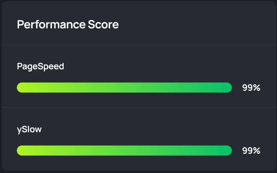Screen dimensions: 277x173
Task: Click the middle of the PageSpeed bar
Action: pyautogui.click(x=124, y=88)
